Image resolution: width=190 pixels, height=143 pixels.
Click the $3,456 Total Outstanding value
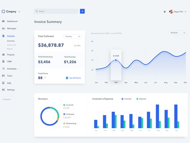[44, 62]
